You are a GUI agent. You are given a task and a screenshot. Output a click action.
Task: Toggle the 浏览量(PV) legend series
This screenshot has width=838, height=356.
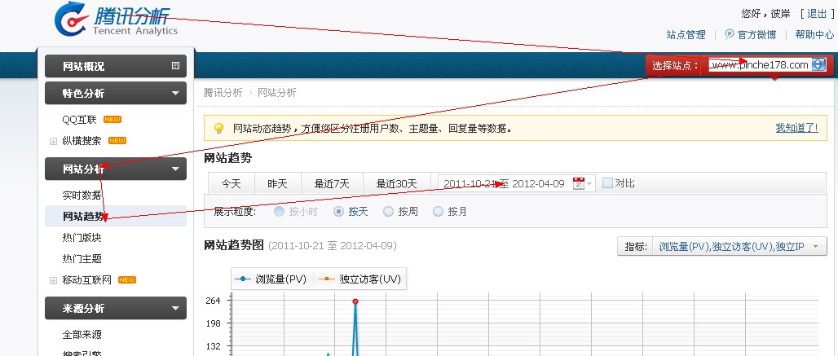point(272,279)
